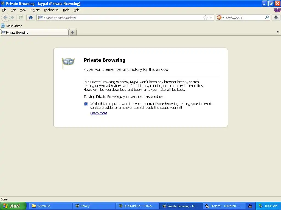Switch to the system32 taskbar window
The width and height of the screenshot is (281, 210).
click(51, 206)
